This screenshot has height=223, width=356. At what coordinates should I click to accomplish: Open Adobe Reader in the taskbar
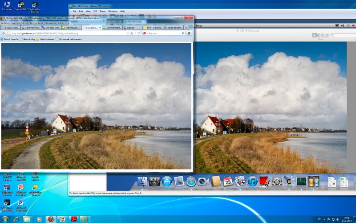tap(74, 219)
